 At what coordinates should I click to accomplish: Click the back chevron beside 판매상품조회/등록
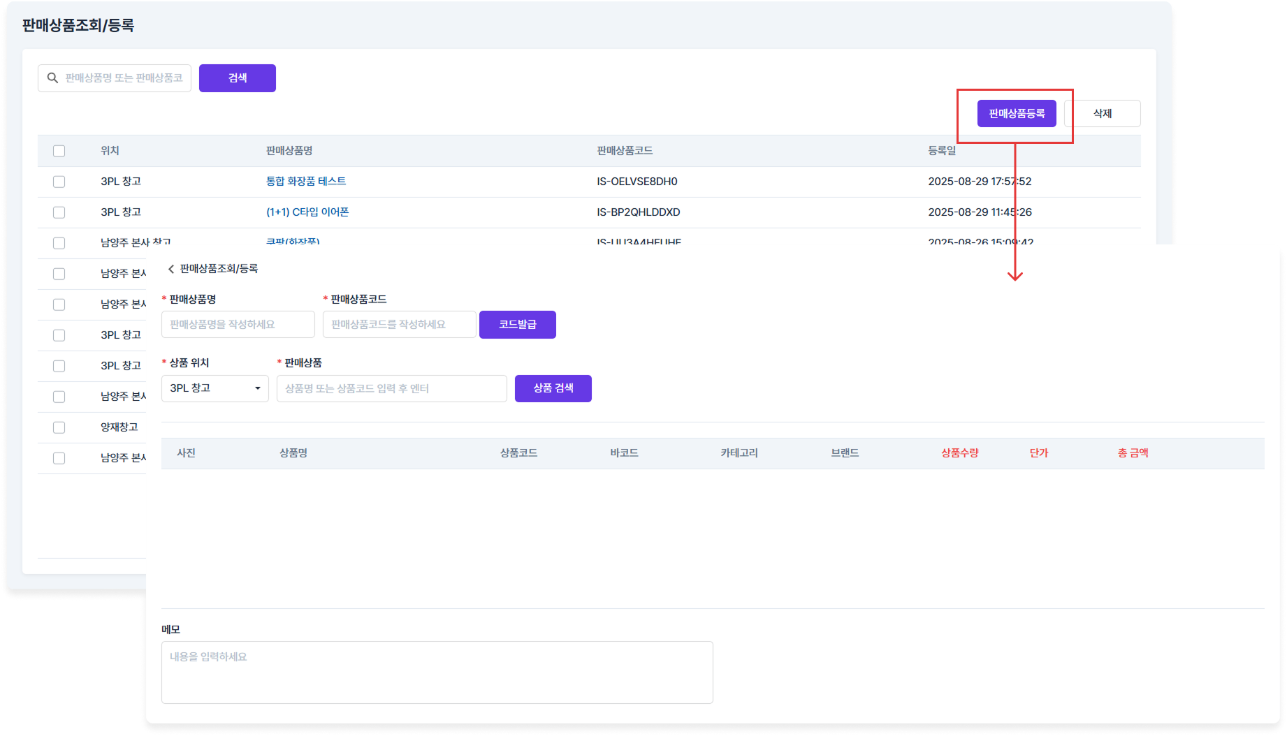(x=171, y=269)
